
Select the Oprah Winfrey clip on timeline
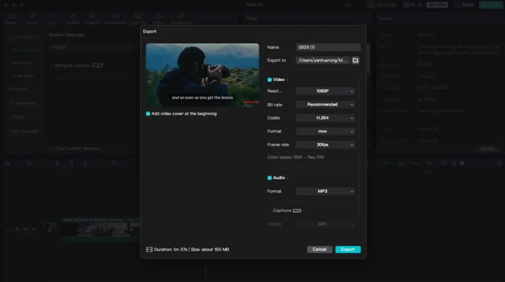pyautogui.click(x=100, y=229)
